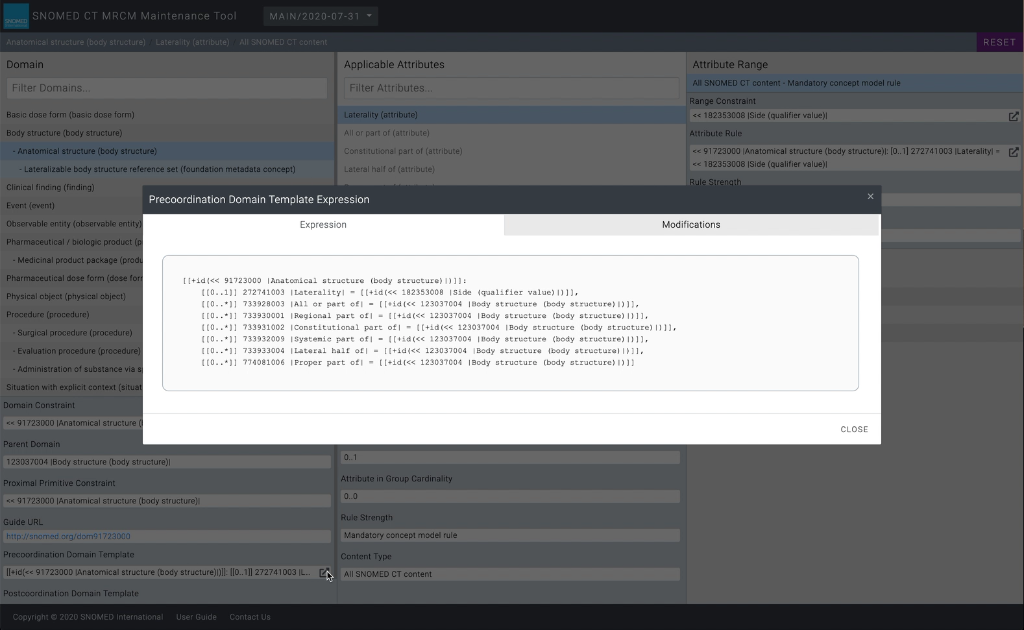Open the User Guide footer link
Viewport: 1024px width, 630px height.
197,617
